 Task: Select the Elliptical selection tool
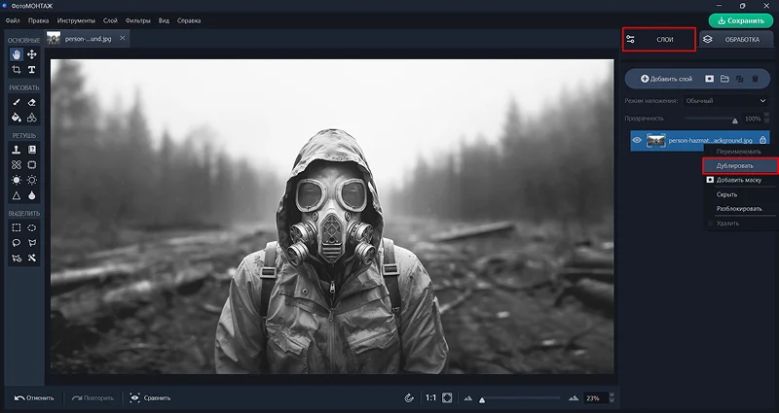[x=32, y=227]
